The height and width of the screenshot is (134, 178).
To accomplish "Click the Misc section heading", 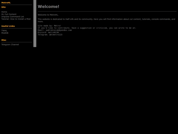I will point(4,40).
